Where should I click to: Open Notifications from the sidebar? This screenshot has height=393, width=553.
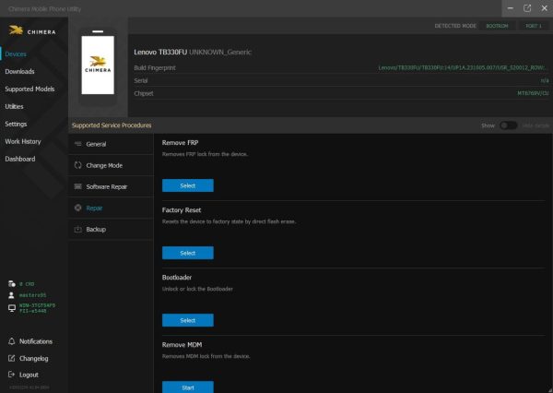pos(36,341)
